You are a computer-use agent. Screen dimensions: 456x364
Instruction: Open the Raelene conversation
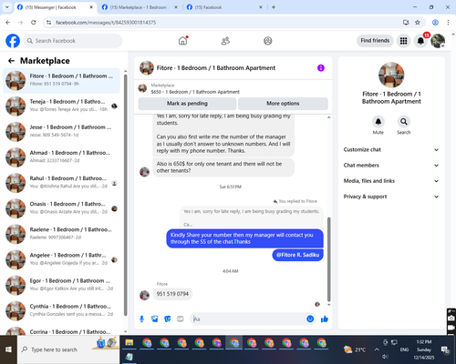tap(62, 234)
